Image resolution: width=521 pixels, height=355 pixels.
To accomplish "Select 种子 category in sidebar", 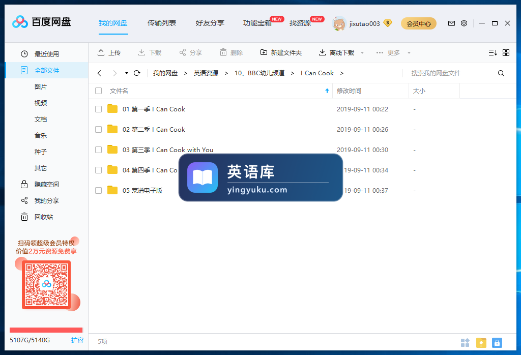I will (41, 152).
